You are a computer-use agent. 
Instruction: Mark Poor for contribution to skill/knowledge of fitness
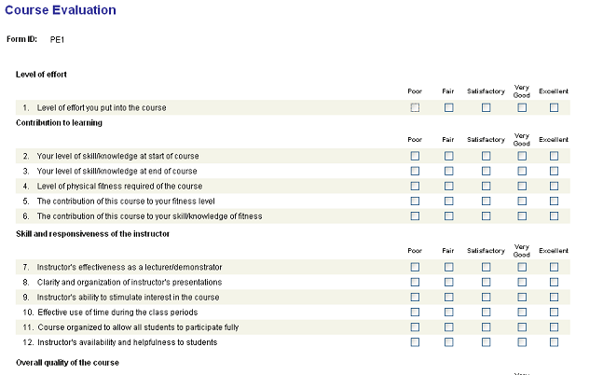[415, 216]
